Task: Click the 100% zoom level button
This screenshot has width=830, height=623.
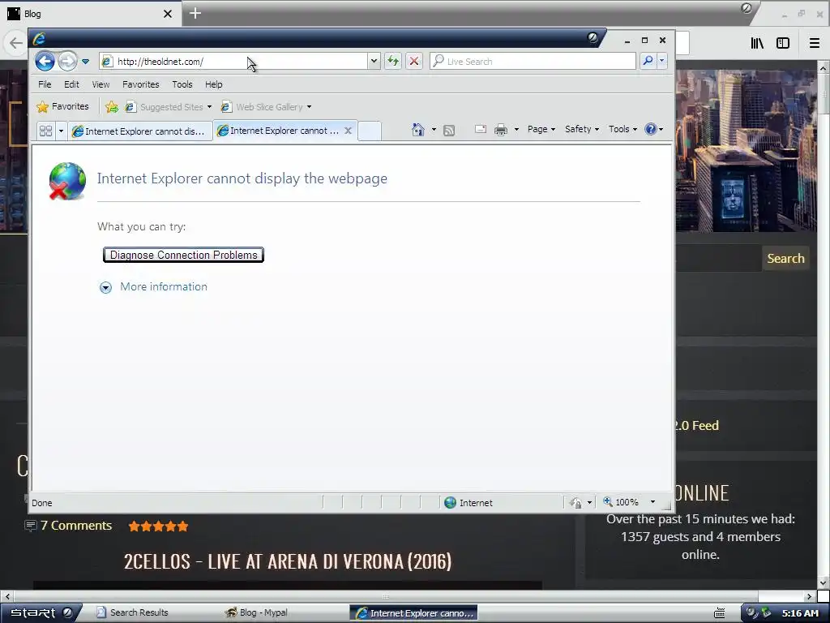Action: point(621,502)
